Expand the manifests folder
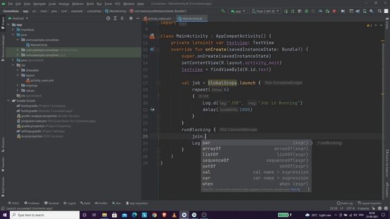 [x=13, y=30]
